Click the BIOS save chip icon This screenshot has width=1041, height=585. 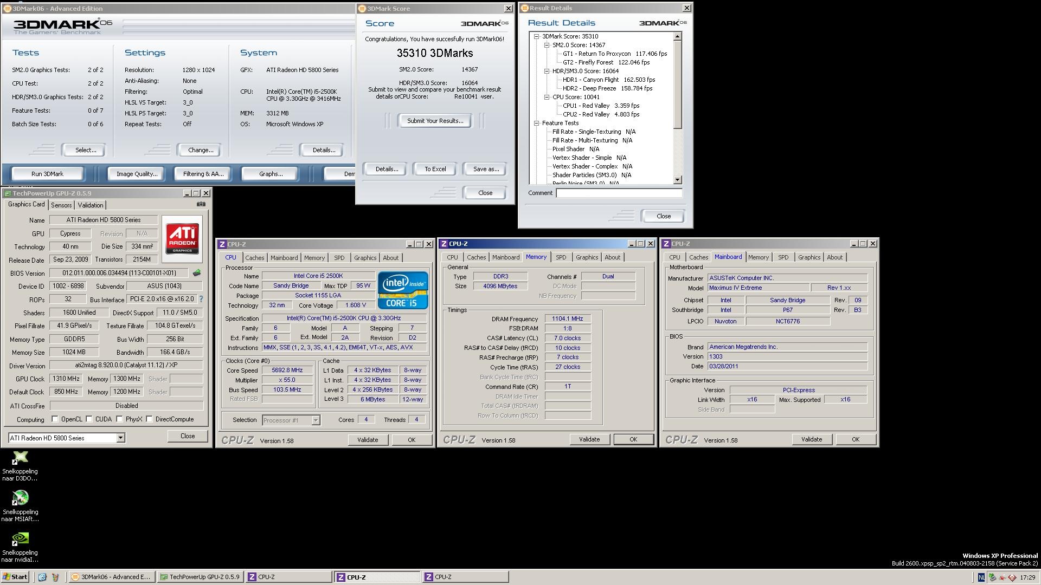(197, 273)
